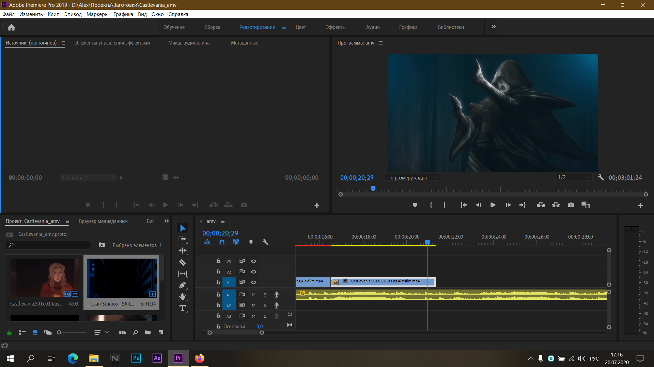Expand hidden Project panel tabs
This screenshot has width=654, height=367.
[167, 221]
